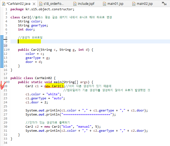This screenshot has width=170, height=146.
Task: Click 'door = d;' on line 14
Action: 34,62
